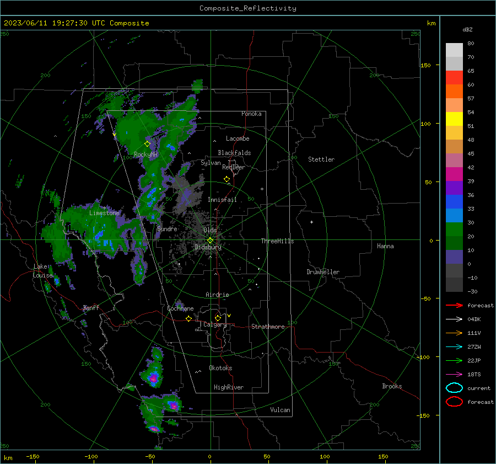Click the Hanna town label
This screenshot has height=464, width=496.
point(385,246)
